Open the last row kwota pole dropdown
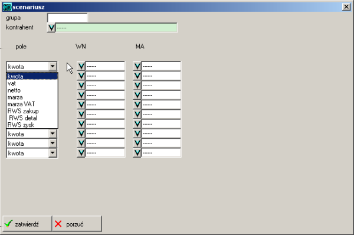Viewport: 354px width, 235px height. [x=53, y=153]
